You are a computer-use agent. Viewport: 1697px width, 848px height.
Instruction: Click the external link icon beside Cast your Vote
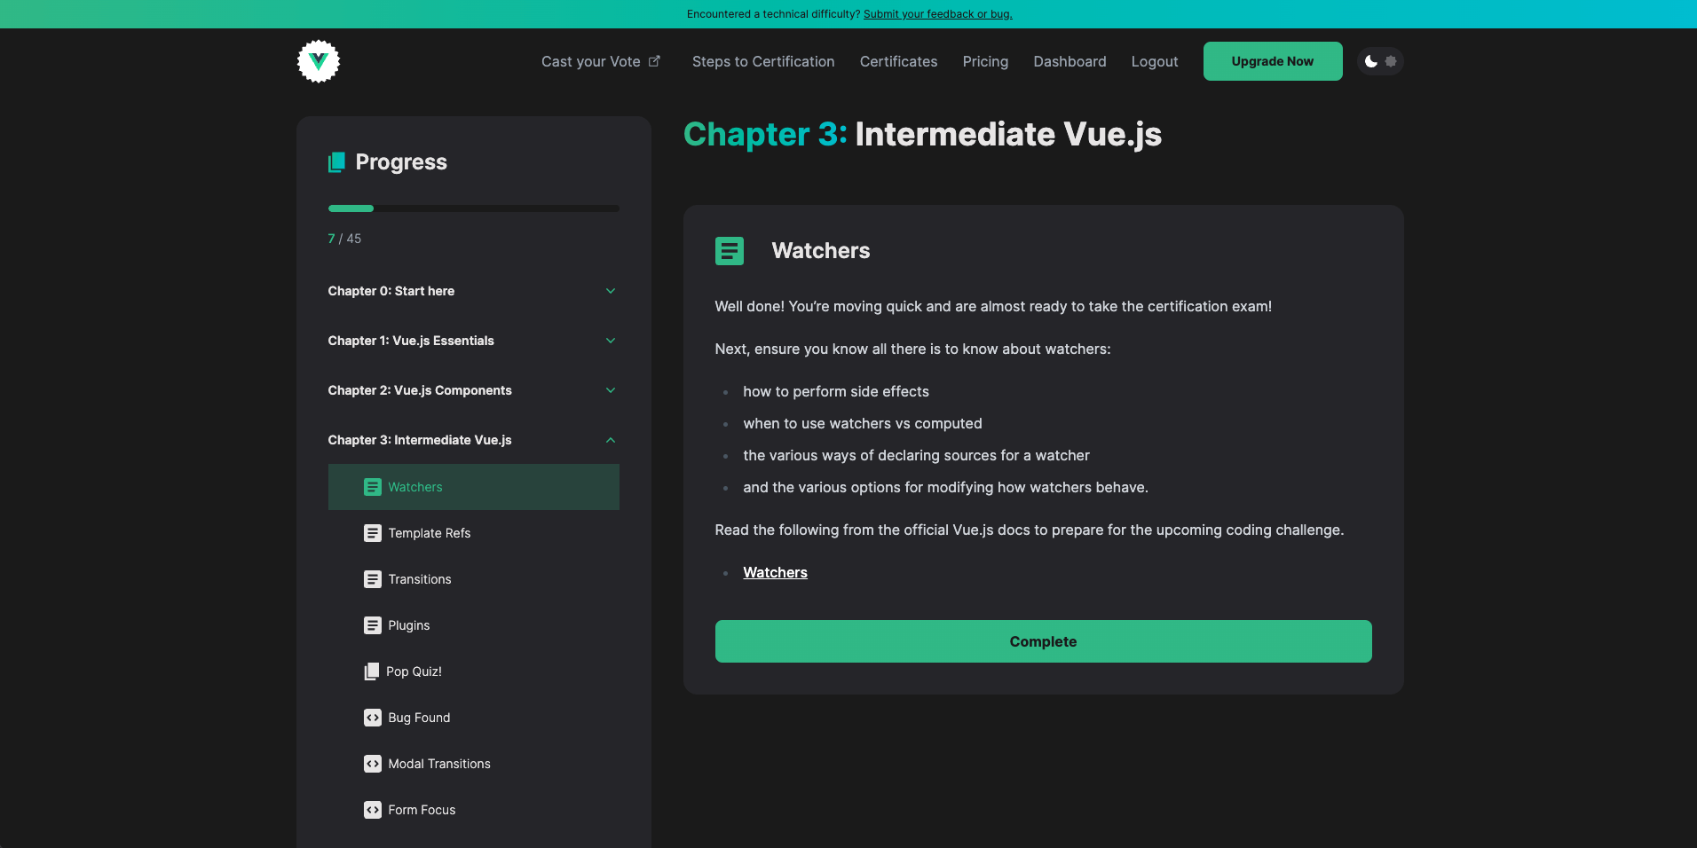pos(654,61)
